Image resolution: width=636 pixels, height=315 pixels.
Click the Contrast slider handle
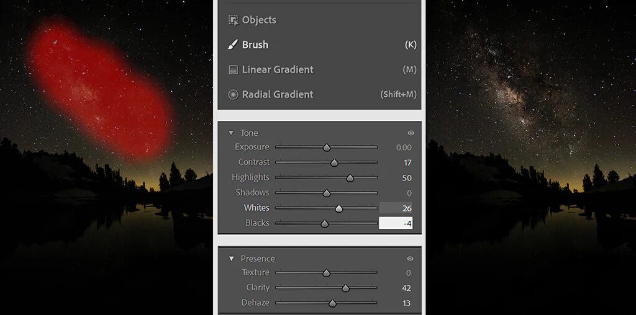334,162
